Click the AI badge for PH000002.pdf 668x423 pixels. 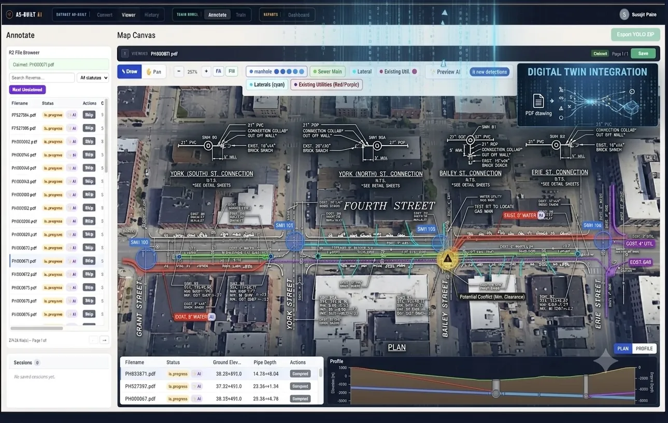[x=72, y=142]
